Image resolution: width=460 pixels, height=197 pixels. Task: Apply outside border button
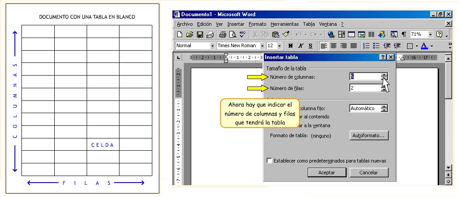(410, 46)
